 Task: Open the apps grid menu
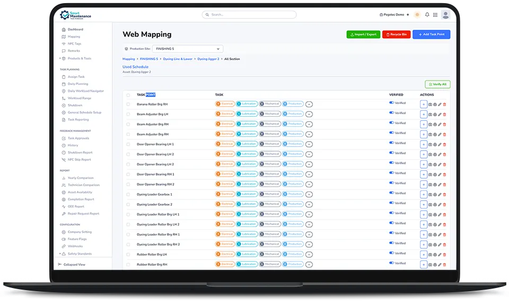pyautogui.click(x=435, y=15)
